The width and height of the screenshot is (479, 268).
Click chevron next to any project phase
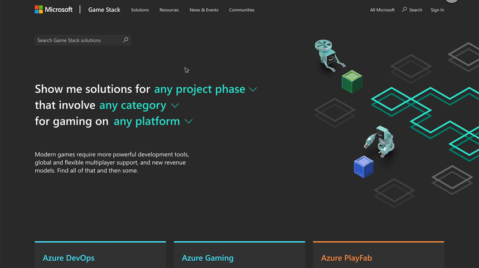click(253, 90)
